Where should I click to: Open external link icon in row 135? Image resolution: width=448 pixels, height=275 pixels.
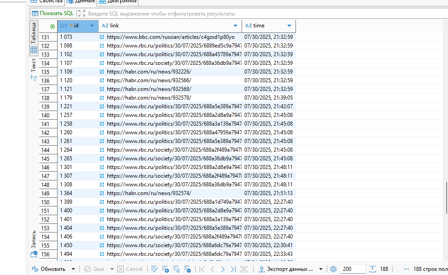(102, 72)
